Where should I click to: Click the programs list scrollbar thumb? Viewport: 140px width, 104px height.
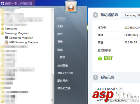[x=52, y=89]
